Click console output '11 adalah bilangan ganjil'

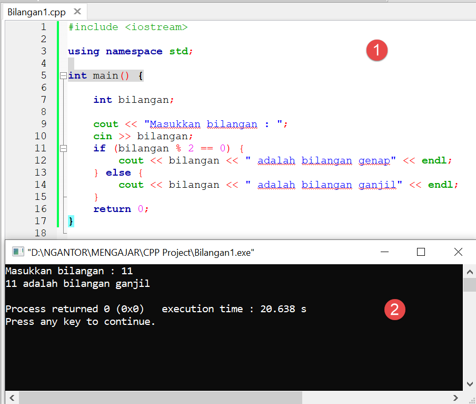coord(78,284)
